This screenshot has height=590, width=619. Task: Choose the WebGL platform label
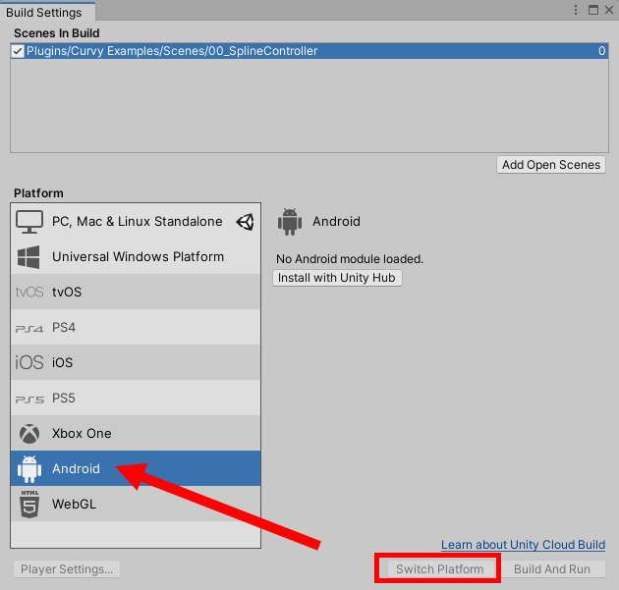point(75,505)
